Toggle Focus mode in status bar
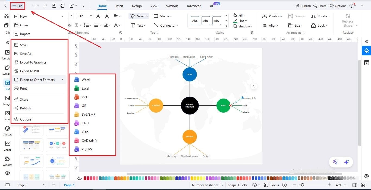This screenshot has height=190, width=371. pos(272,185)
